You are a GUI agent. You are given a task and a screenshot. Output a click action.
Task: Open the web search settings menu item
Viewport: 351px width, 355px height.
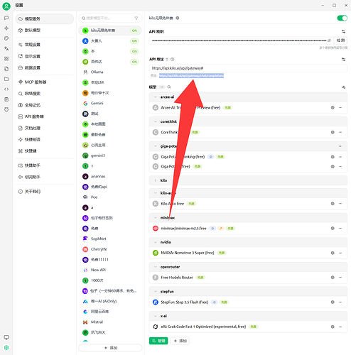(45, 94)
